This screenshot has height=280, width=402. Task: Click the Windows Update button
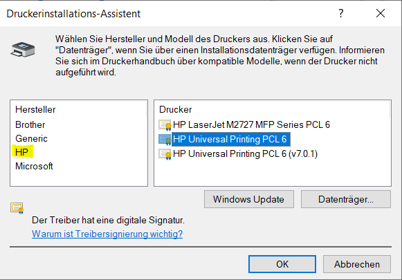(248, 199)
